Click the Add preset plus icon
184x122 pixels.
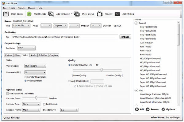pos(137,109)
